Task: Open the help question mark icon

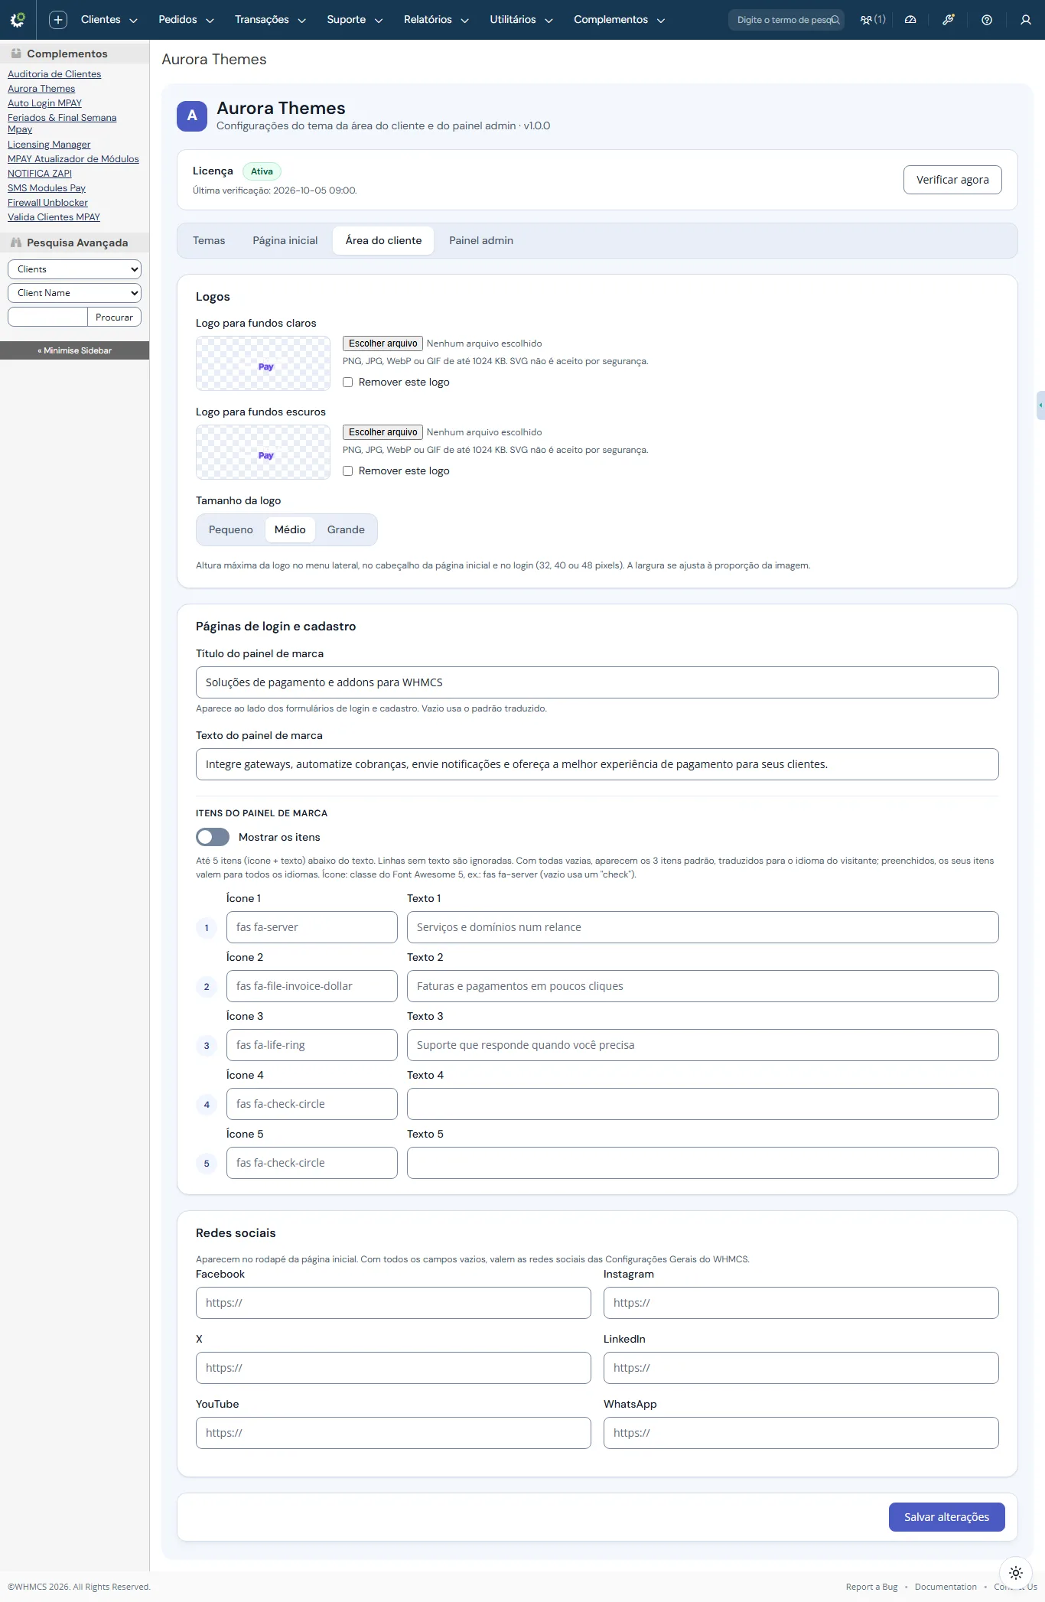Action: click(x=987, y=20)
